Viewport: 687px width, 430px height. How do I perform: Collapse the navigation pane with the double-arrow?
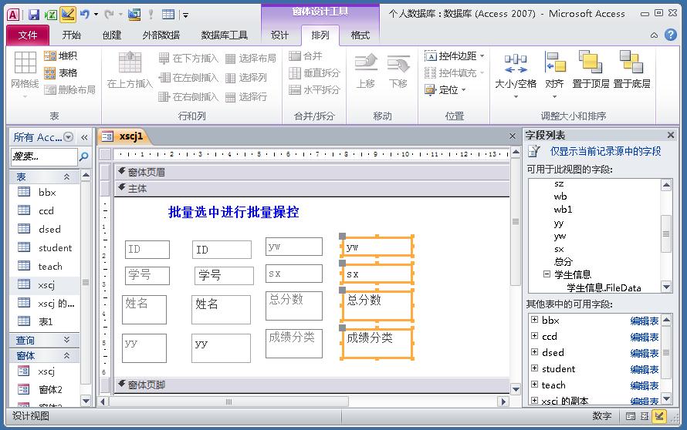coord(85,137)
